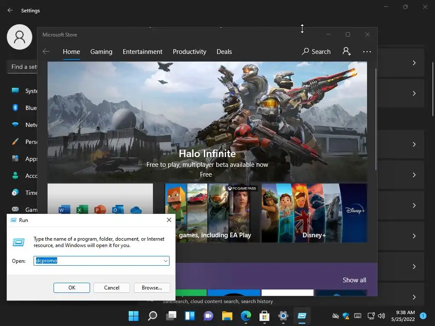Viewport: 435px width, 326px height.
Task: Select Time & language clock icon
Action: coord(15,192)
